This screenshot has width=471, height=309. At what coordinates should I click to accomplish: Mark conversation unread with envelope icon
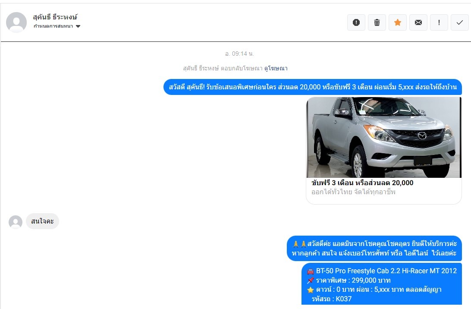tap(418, 22)
